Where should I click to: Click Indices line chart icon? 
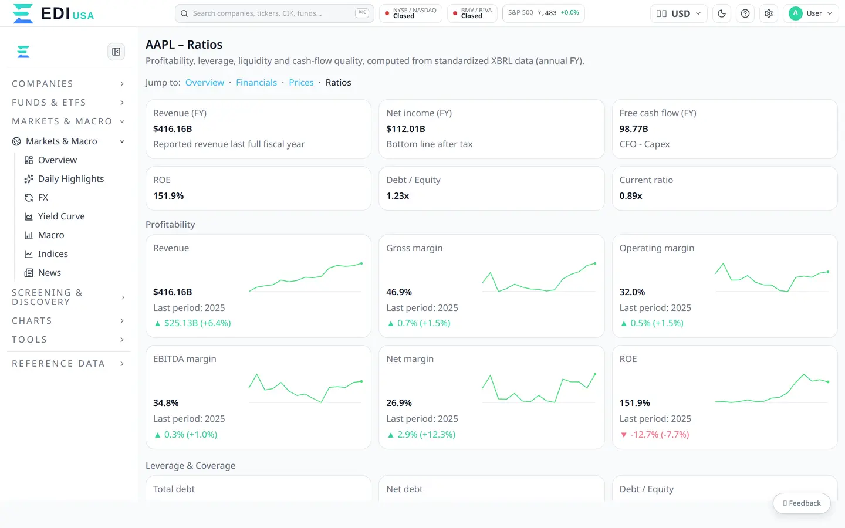coord(29,254)
